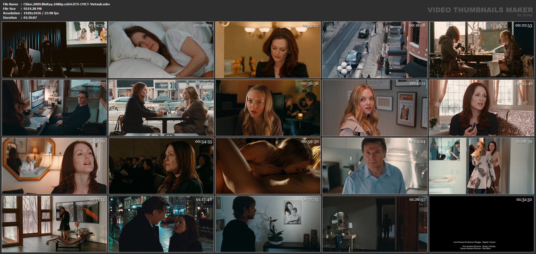Click the night street thumbnail at 01:17:48
The image size is (536, 254).
(x=161, y=224)
